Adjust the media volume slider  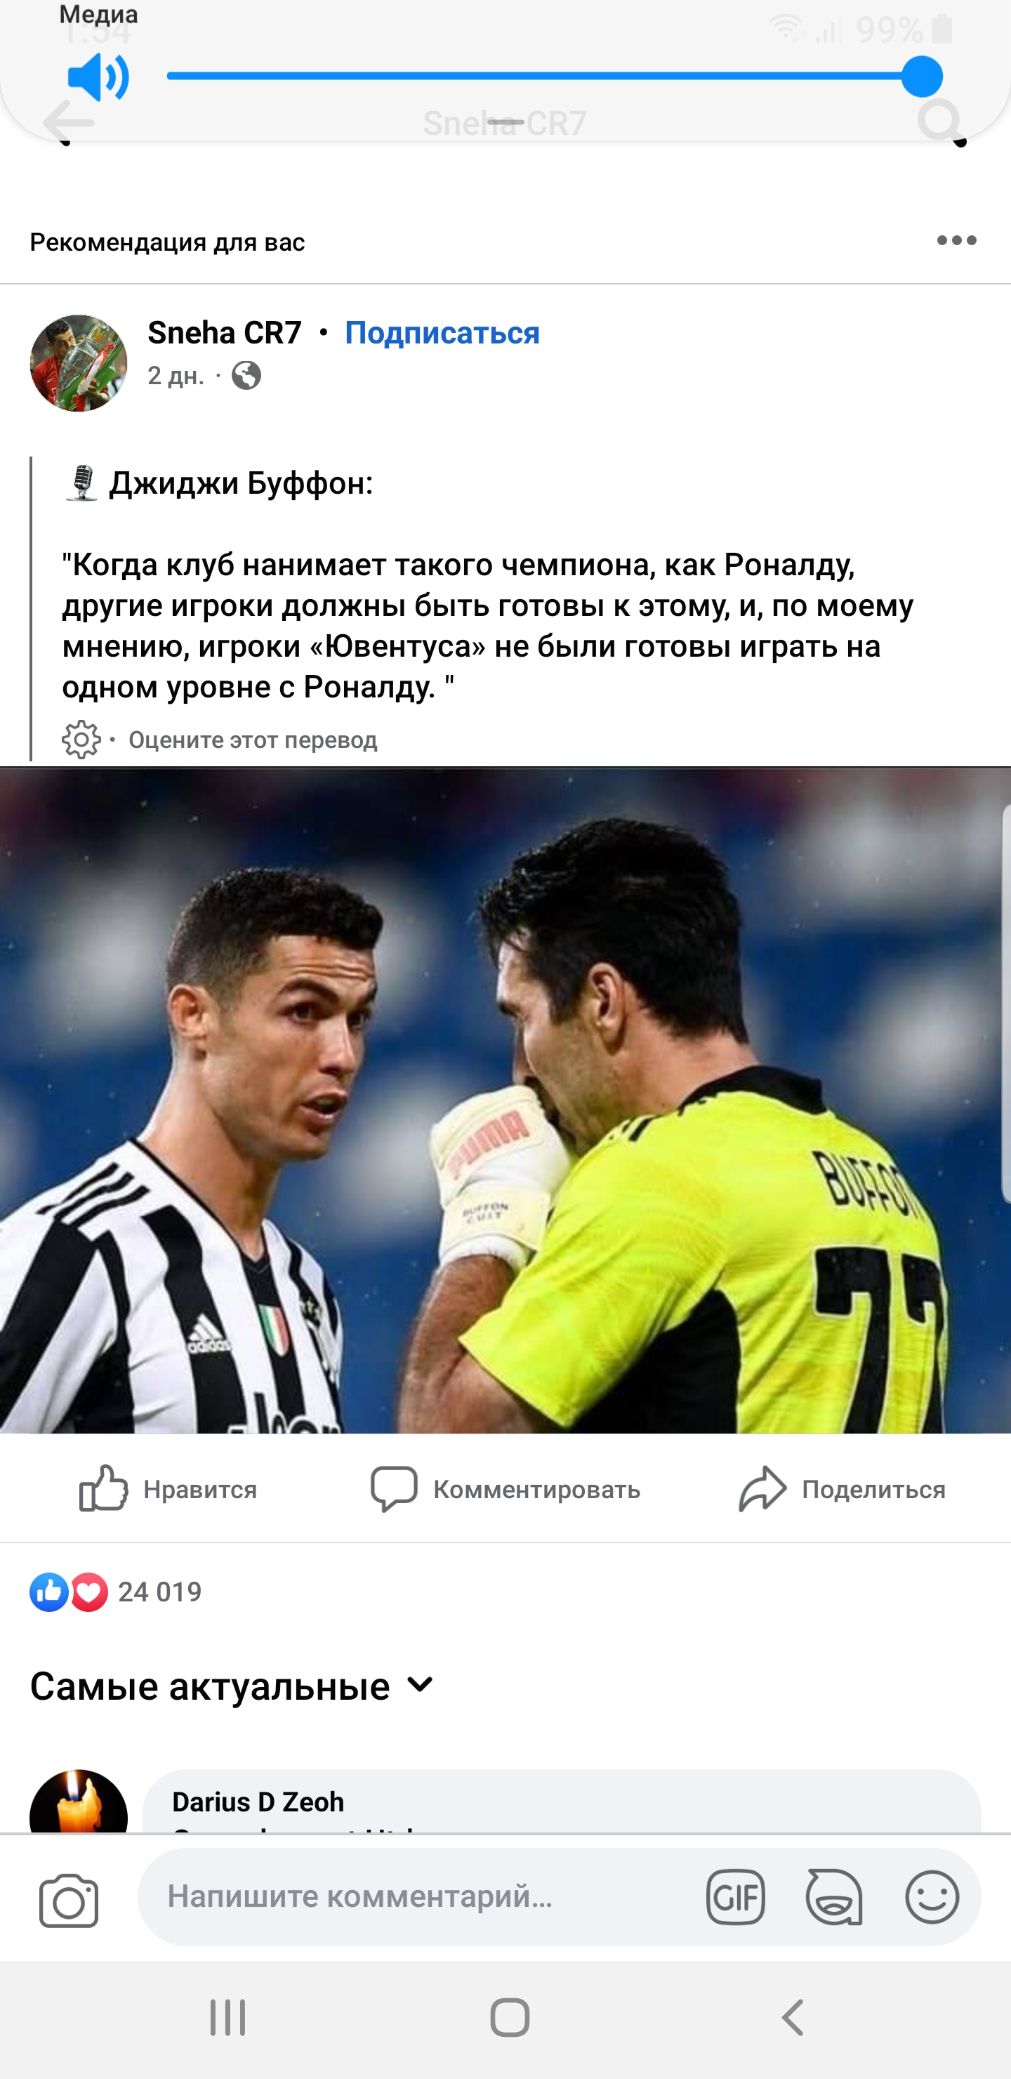coord(555,77)
